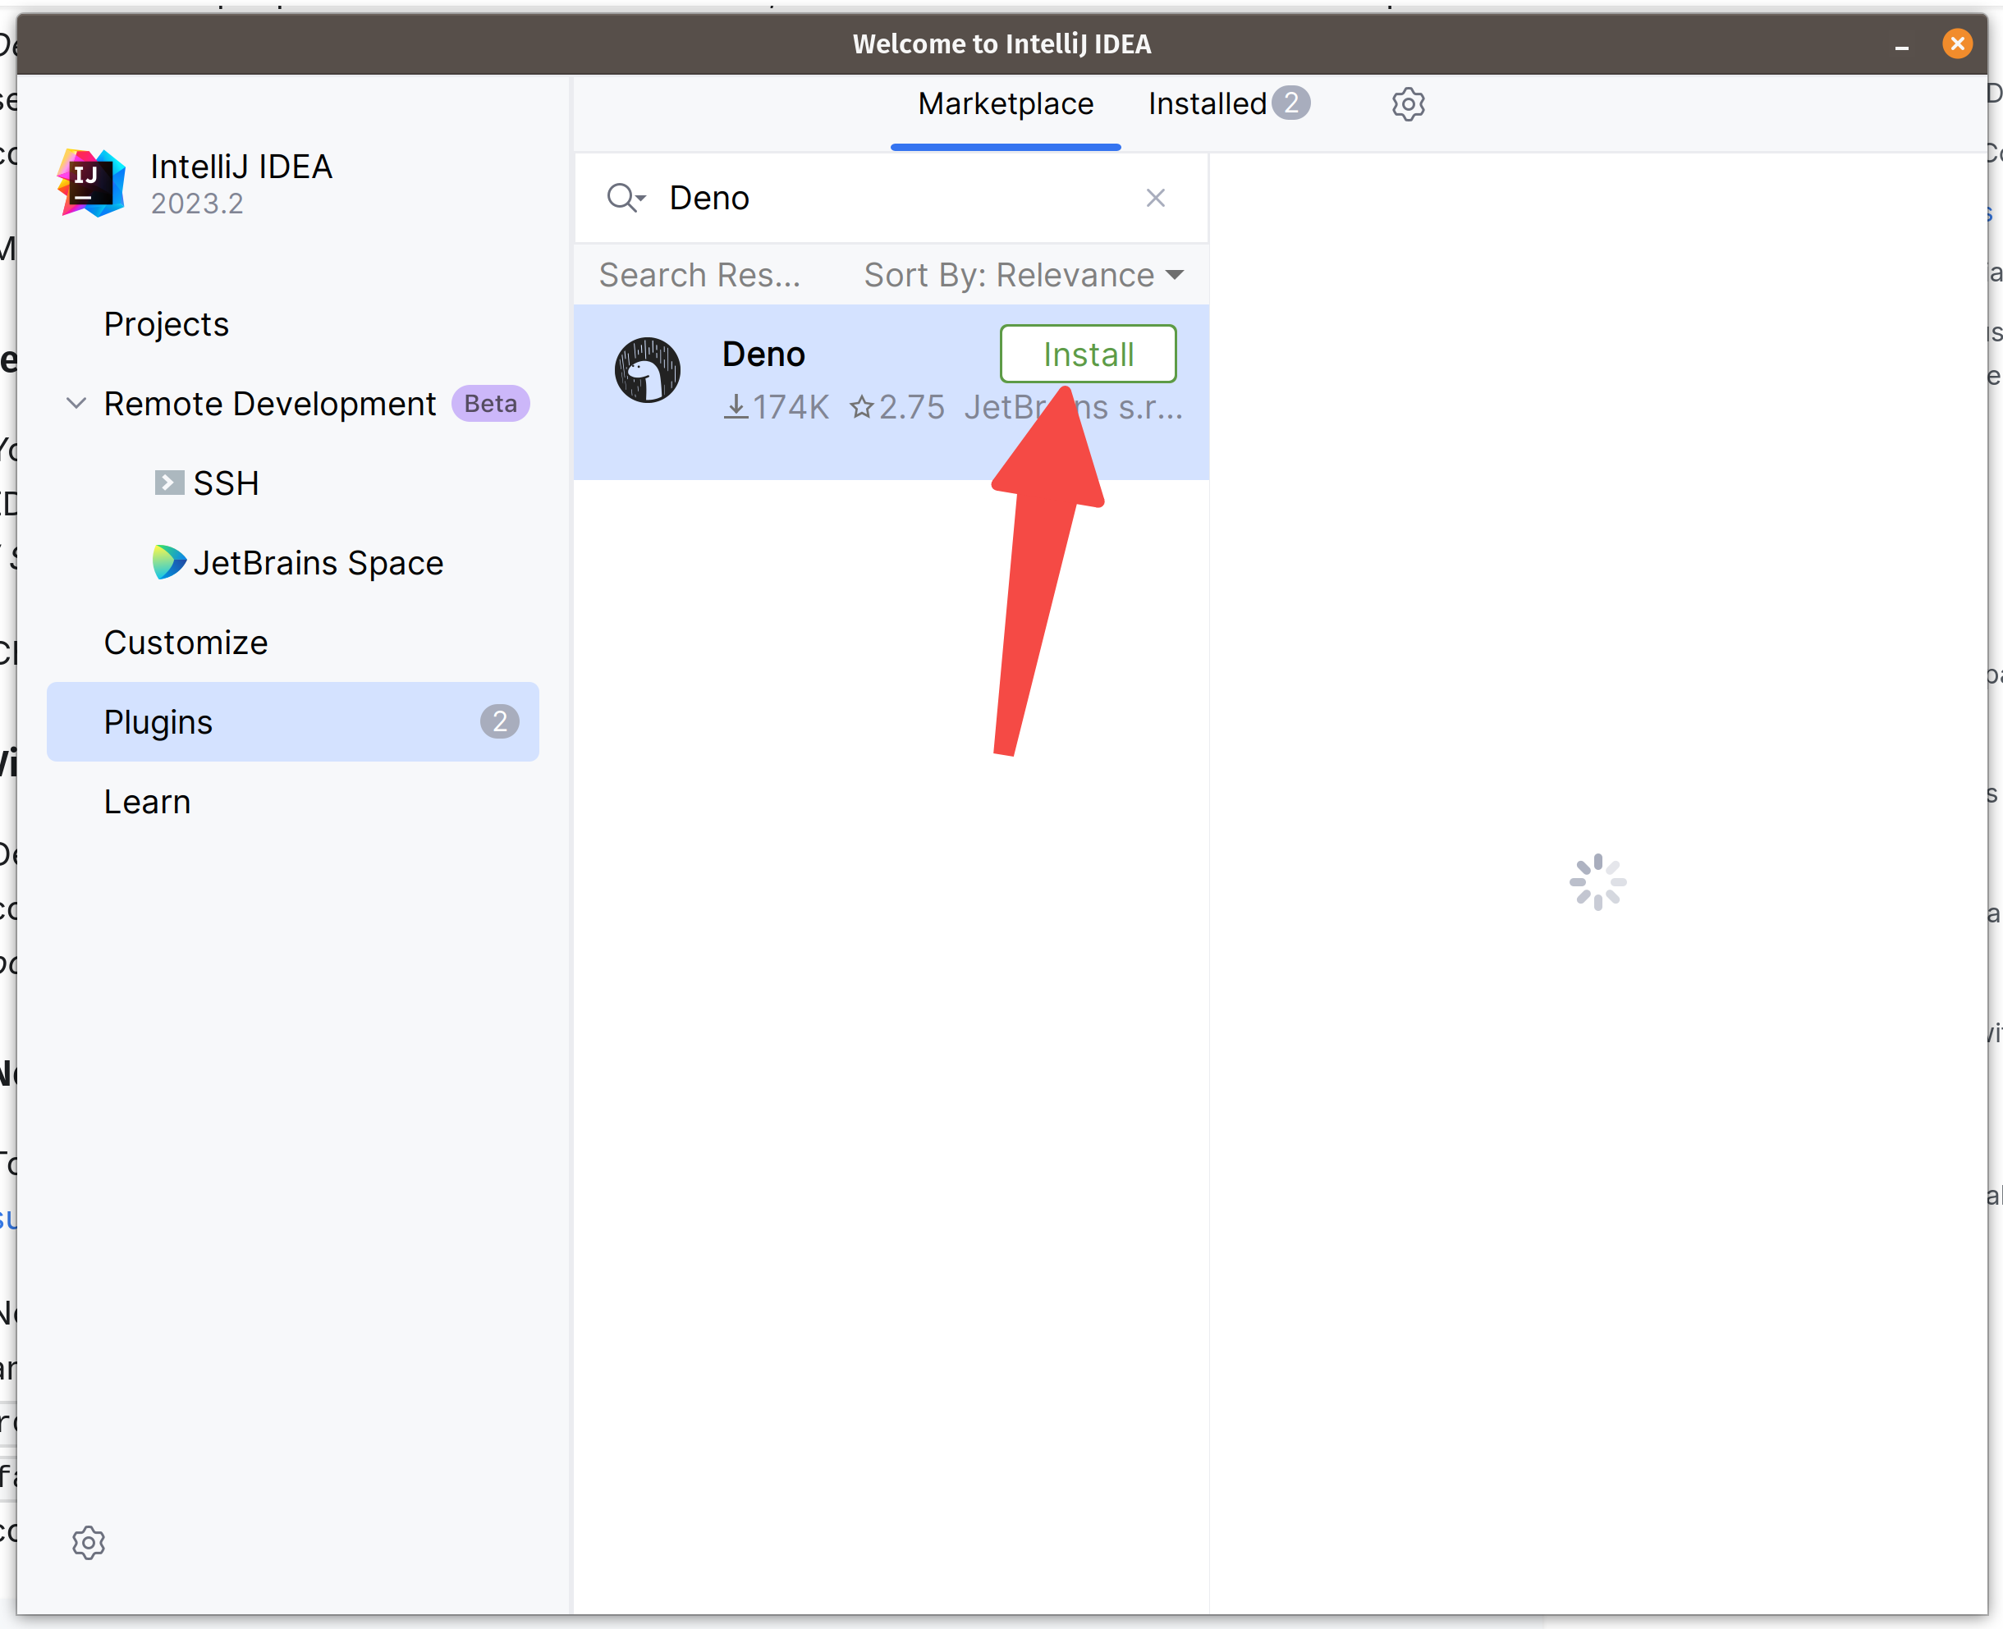Close the Welcome to IntelliJ IDEA window

pos(1957,44)
